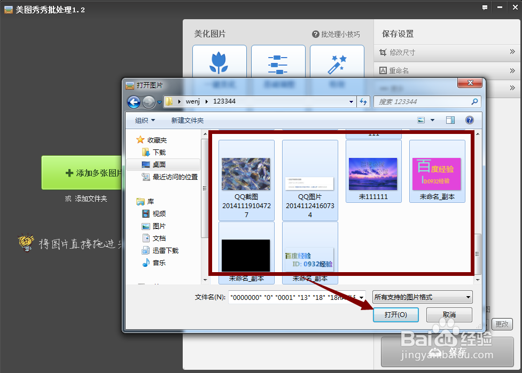Minimize the 美图秀秀批处理 window
This screenshot has width=522, height=373.
point(500,7)
